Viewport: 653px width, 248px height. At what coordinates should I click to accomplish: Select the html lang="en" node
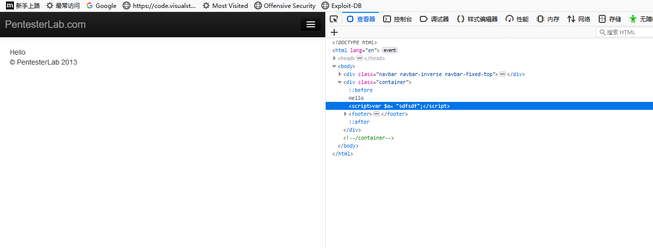coord(356,50)
